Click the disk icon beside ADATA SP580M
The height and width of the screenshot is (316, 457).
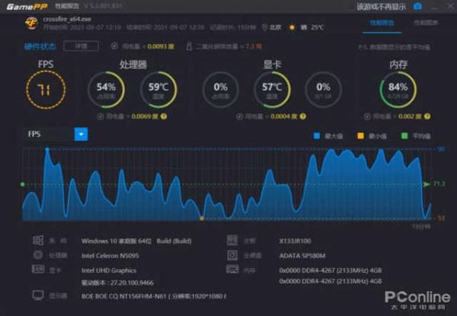pyautogui.click(x=232, y=254)
